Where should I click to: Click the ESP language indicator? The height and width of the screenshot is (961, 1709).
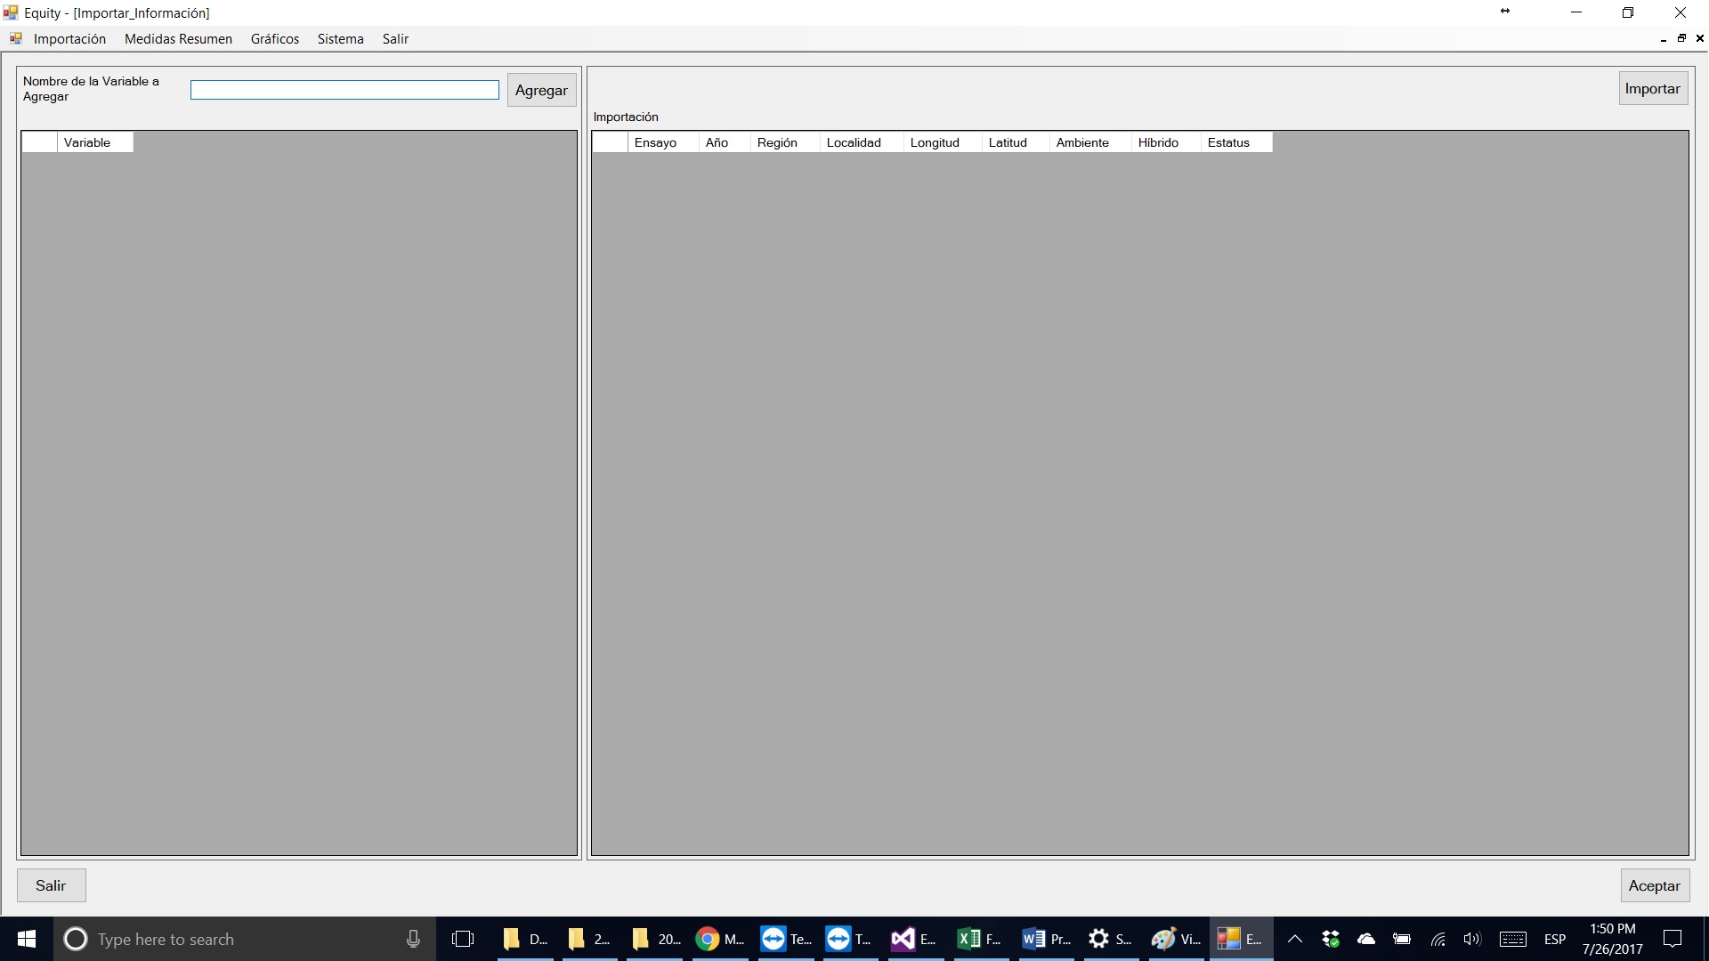click(x=1555, y=939)
